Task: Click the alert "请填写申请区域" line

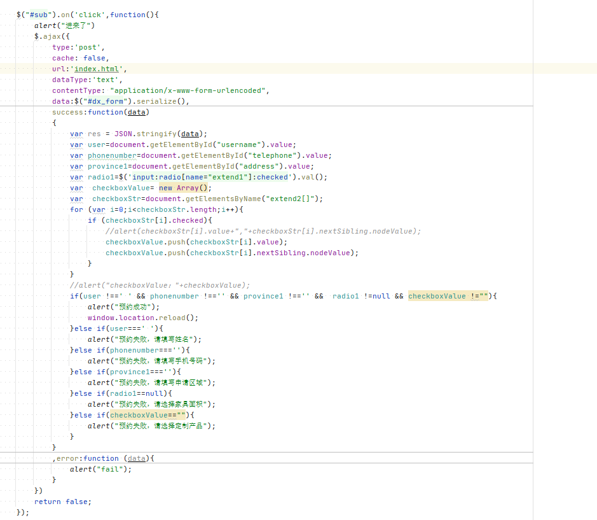Action: (x=151, y=383)
